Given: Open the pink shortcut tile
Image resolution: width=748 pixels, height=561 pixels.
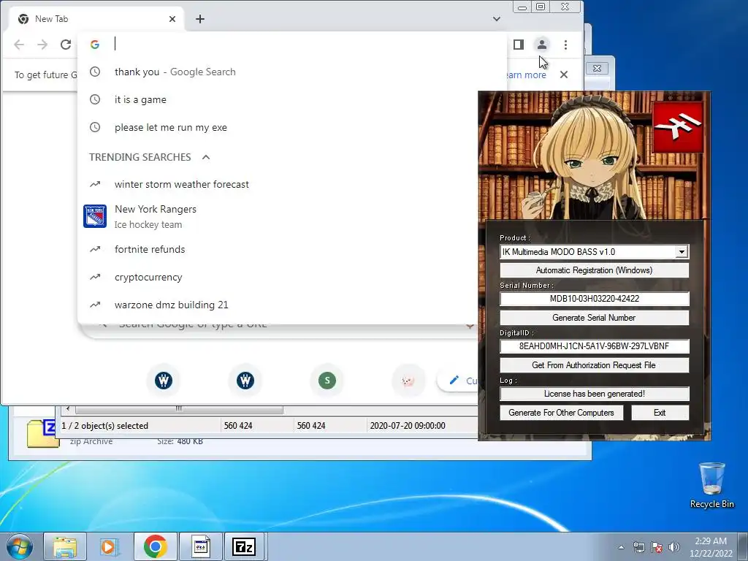Looking at the screenshot, I should [x=408, y=380].
